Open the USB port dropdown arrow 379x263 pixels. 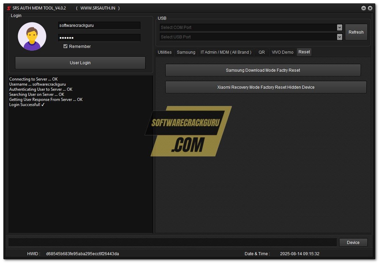pyautogui.click(x=339, y=37)
